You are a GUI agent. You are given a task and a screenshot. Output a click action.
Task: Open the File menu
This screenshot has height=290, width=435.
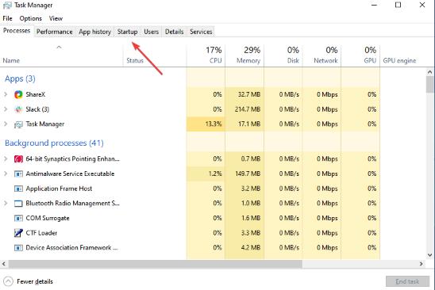[x=7, y=18]
